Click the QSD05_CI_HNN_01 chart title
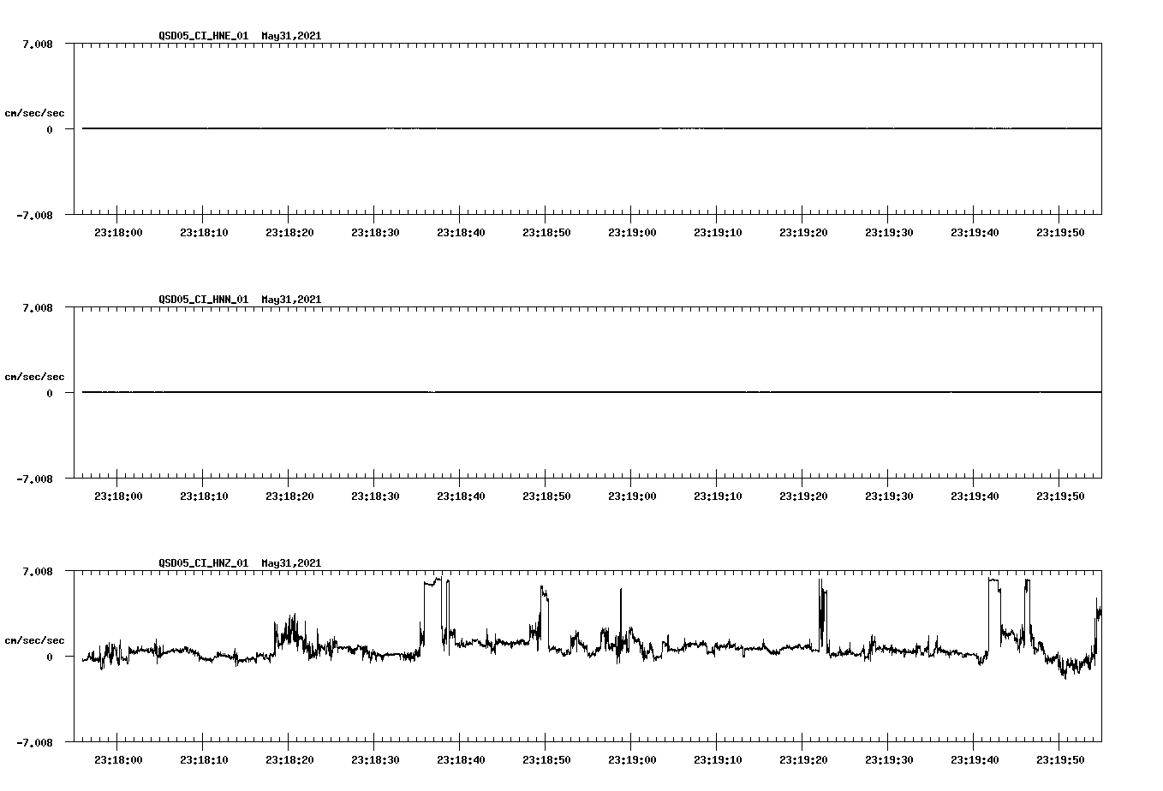 pos(240,300)
